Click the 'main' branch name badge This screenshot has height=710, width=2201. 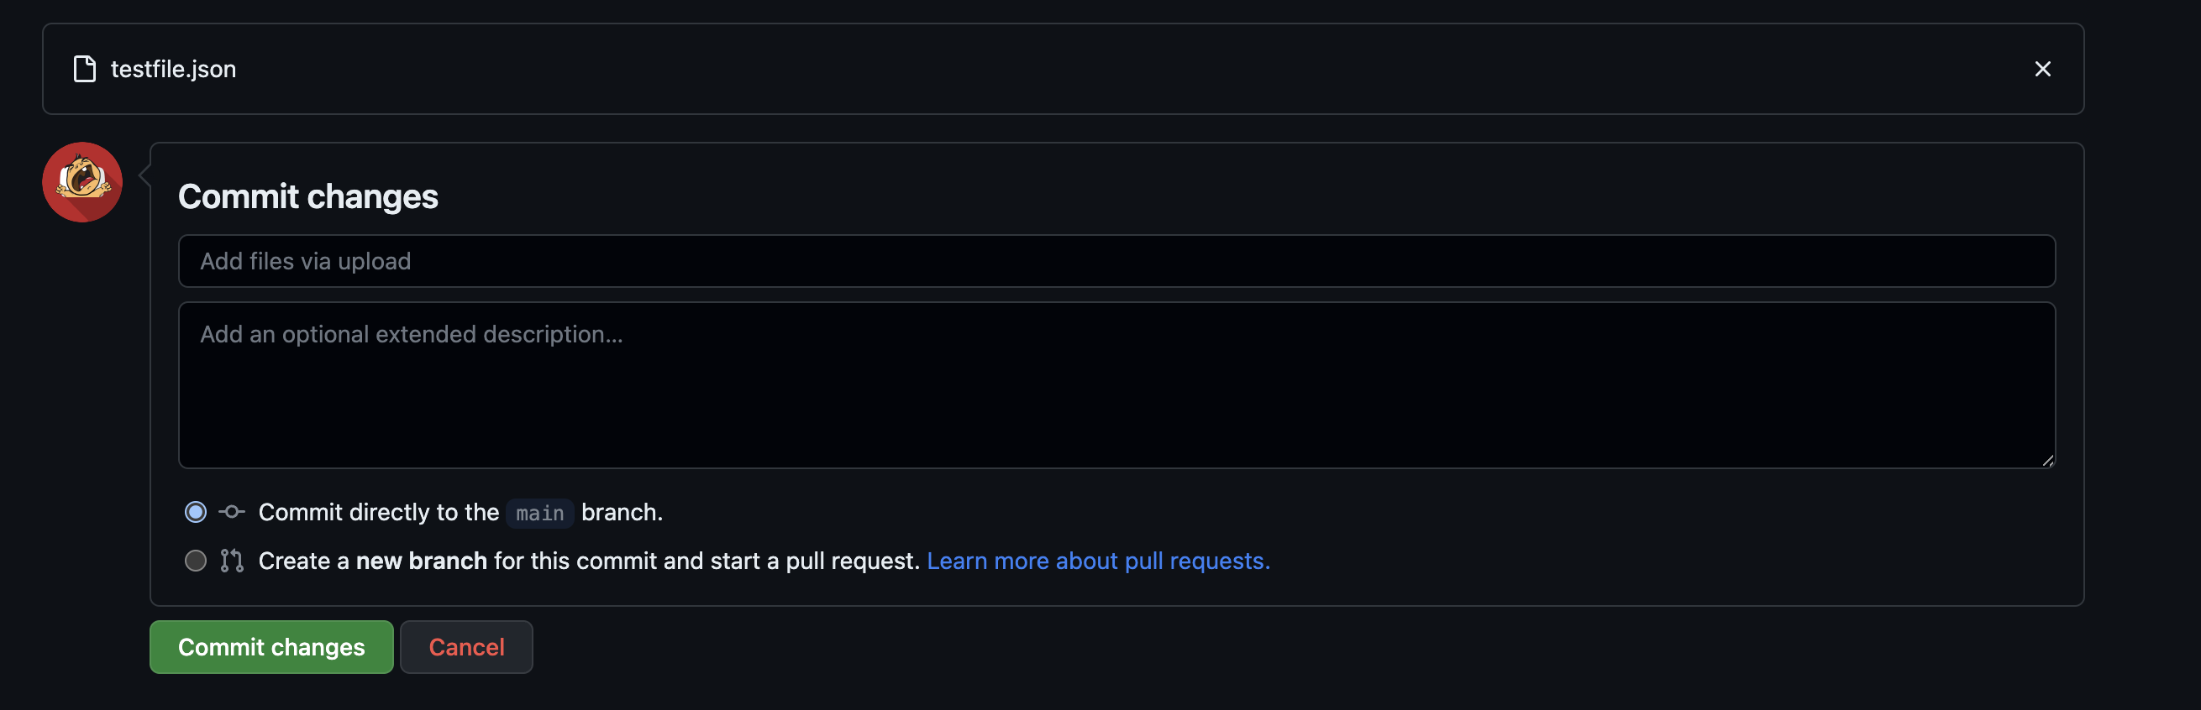[540, 513]
